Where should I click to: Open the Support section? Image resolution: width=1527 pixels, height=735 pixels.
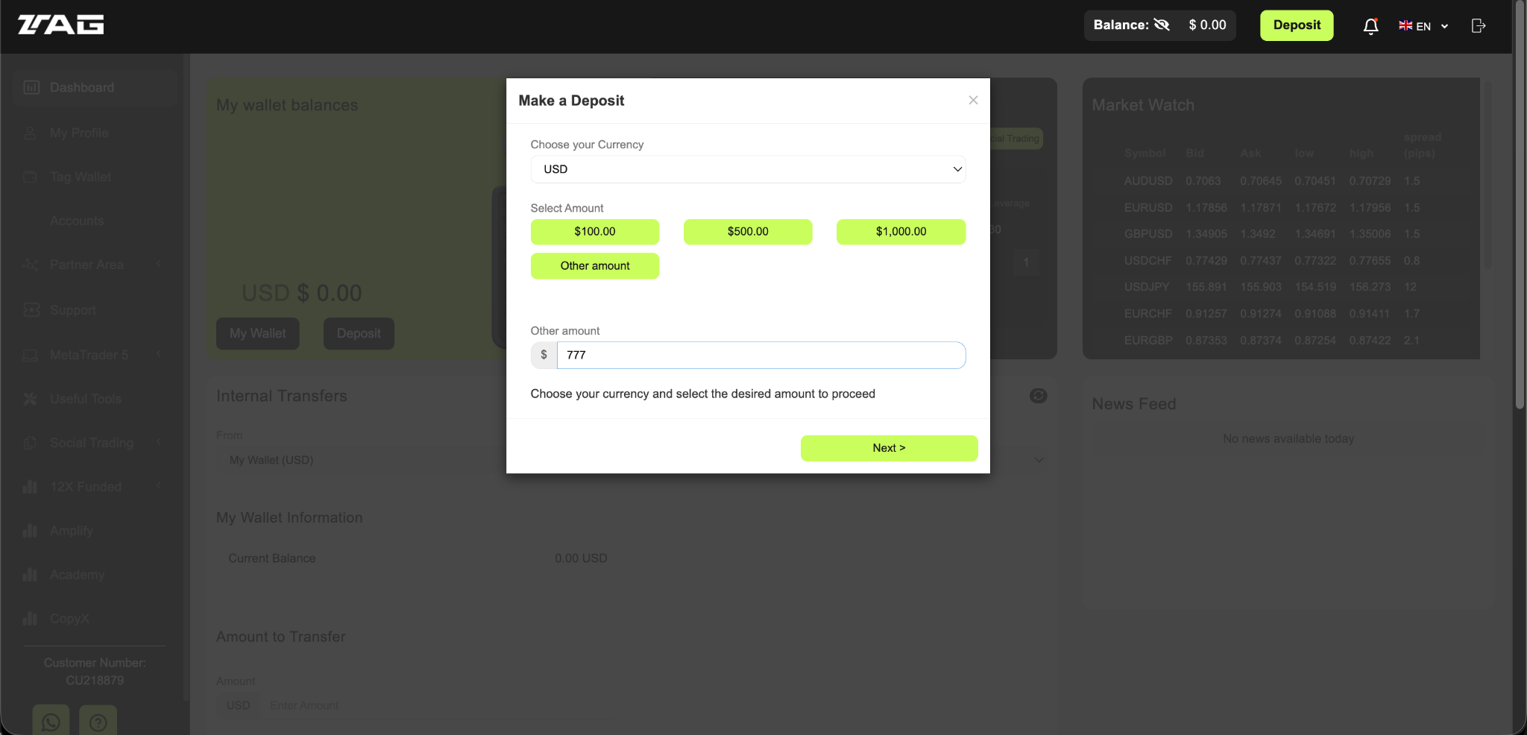[x=72, y=310]
